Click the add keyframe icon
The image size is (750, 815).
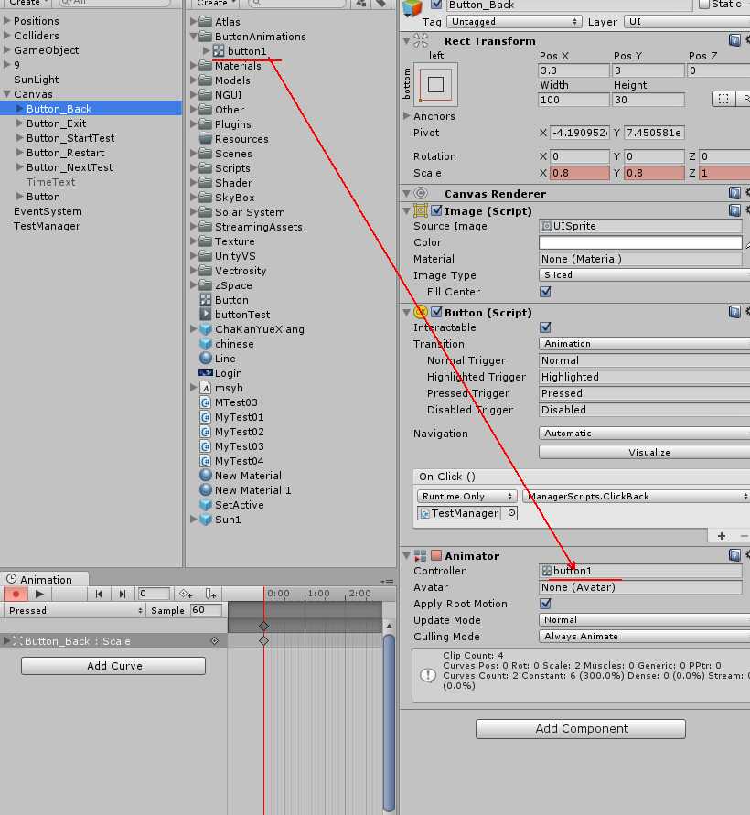[186, 594]
